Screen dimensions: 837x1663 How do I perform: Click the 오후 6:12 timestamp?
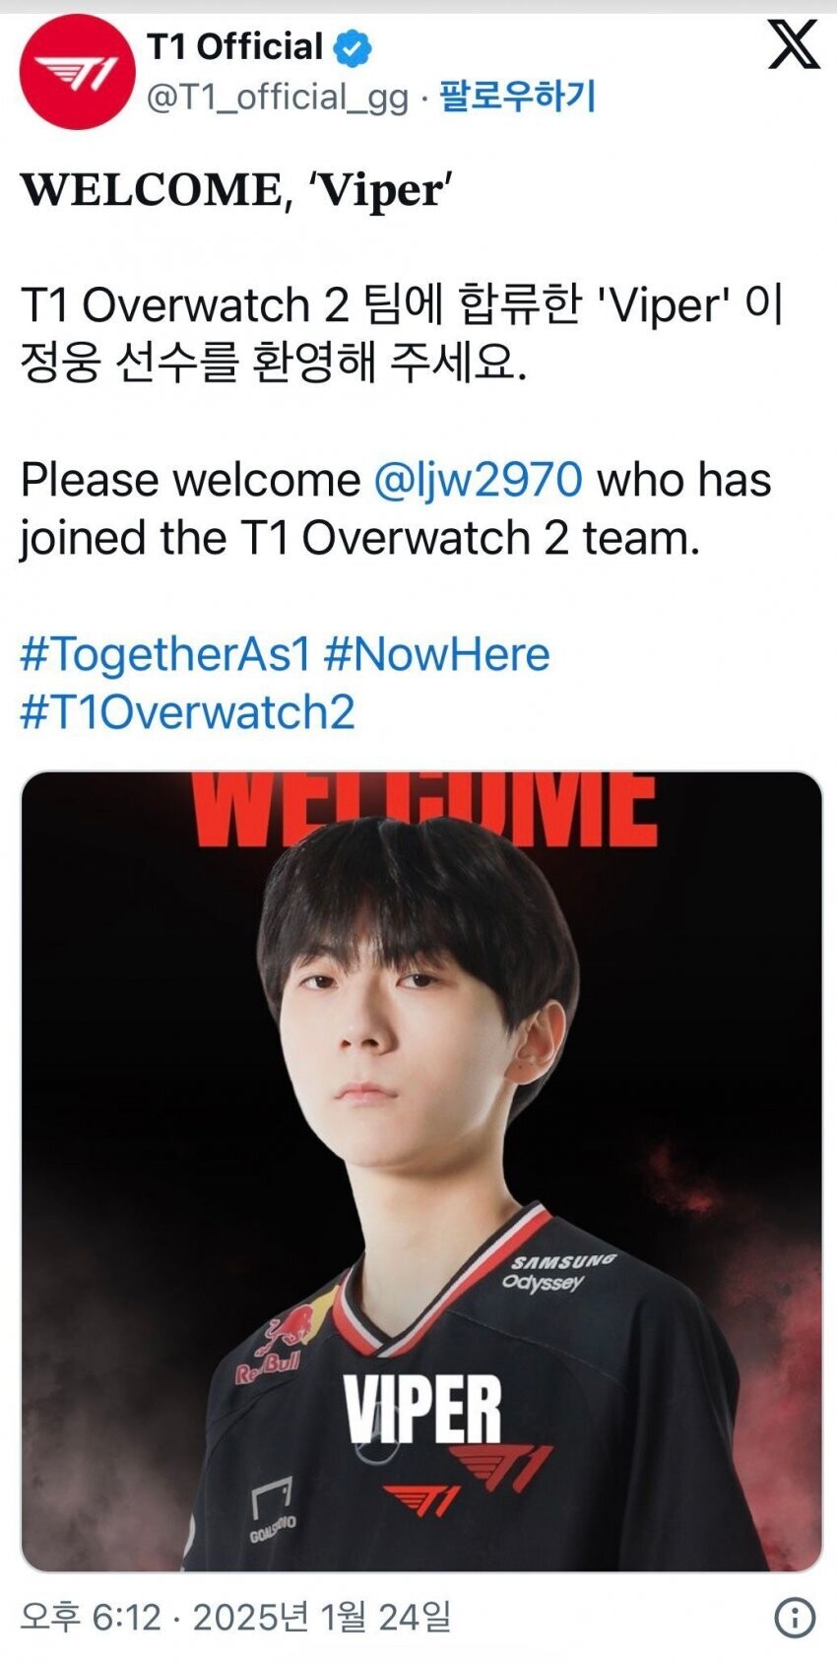point(90,1617)
